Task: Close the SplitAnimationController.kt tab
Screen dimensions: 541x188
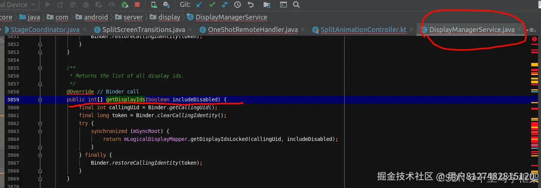Action: (x=411, y=29)
